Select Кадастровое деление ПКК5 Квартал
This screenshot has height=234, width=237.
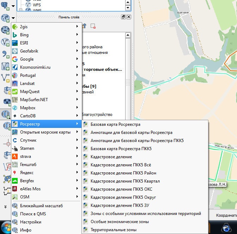pos(145,181)
